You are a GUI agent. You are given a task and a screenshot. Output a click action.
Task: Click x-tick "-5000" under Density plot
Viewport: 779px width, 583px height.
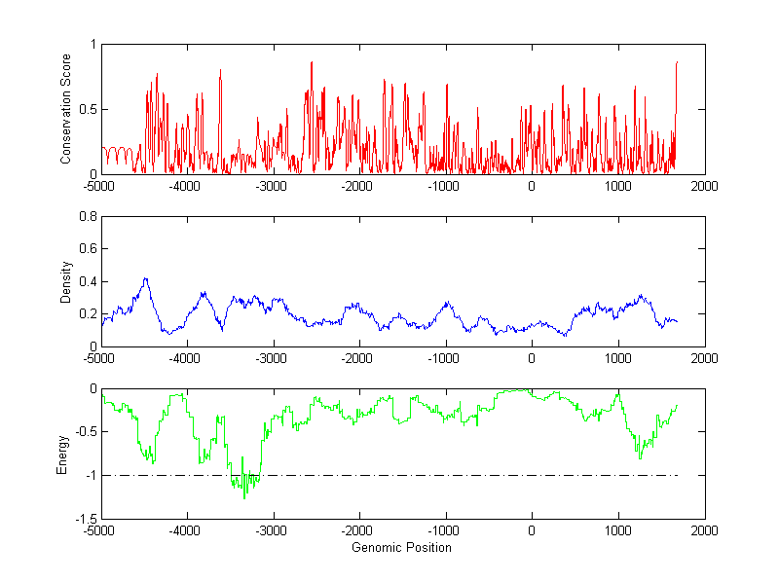pos(98,358)
